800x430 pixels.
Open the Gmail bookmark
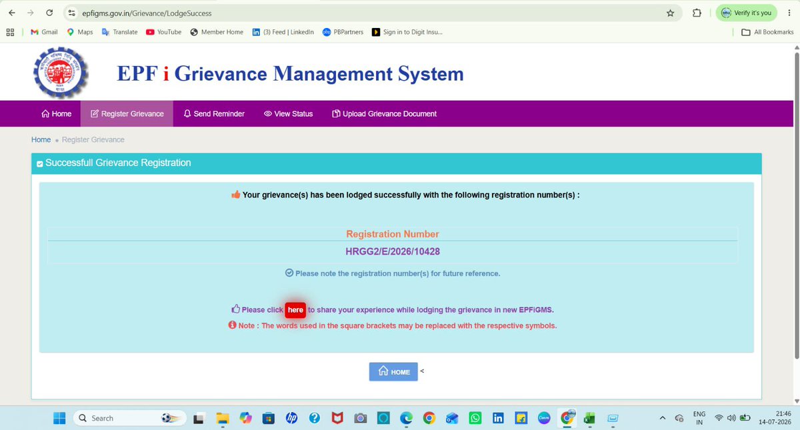click(44, 31)
